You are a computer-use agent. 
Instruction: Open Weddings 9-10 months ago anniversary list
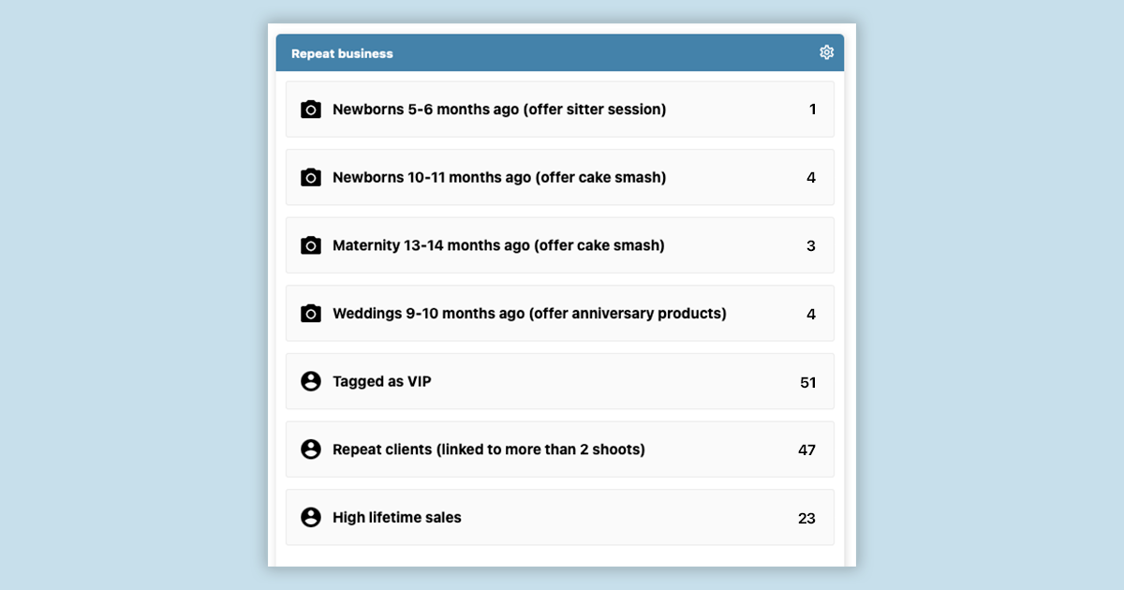(529, 314)
